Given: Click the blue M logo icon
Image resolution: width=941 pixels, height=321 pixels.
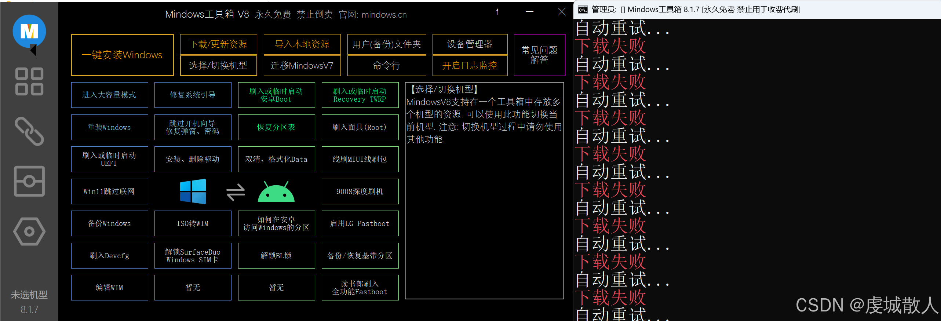Looking at the screenshot, I should point(29,32).
